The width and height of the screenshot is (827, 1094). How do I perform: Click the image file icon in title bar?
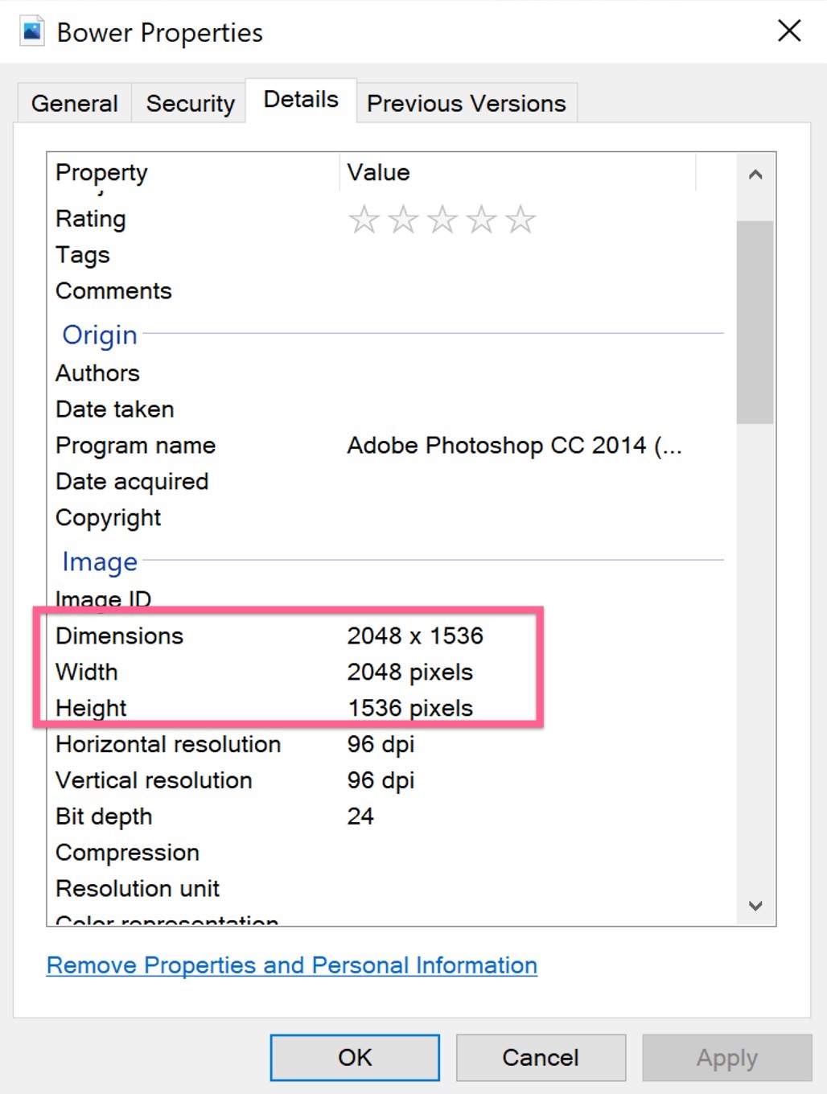pos(32,32)
